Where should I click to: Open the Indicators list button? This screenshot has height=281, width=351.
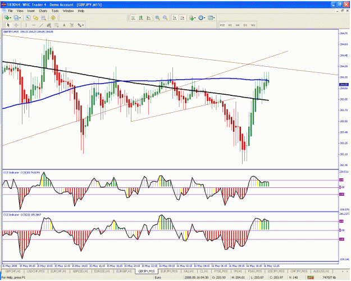[x=191, y=17]
